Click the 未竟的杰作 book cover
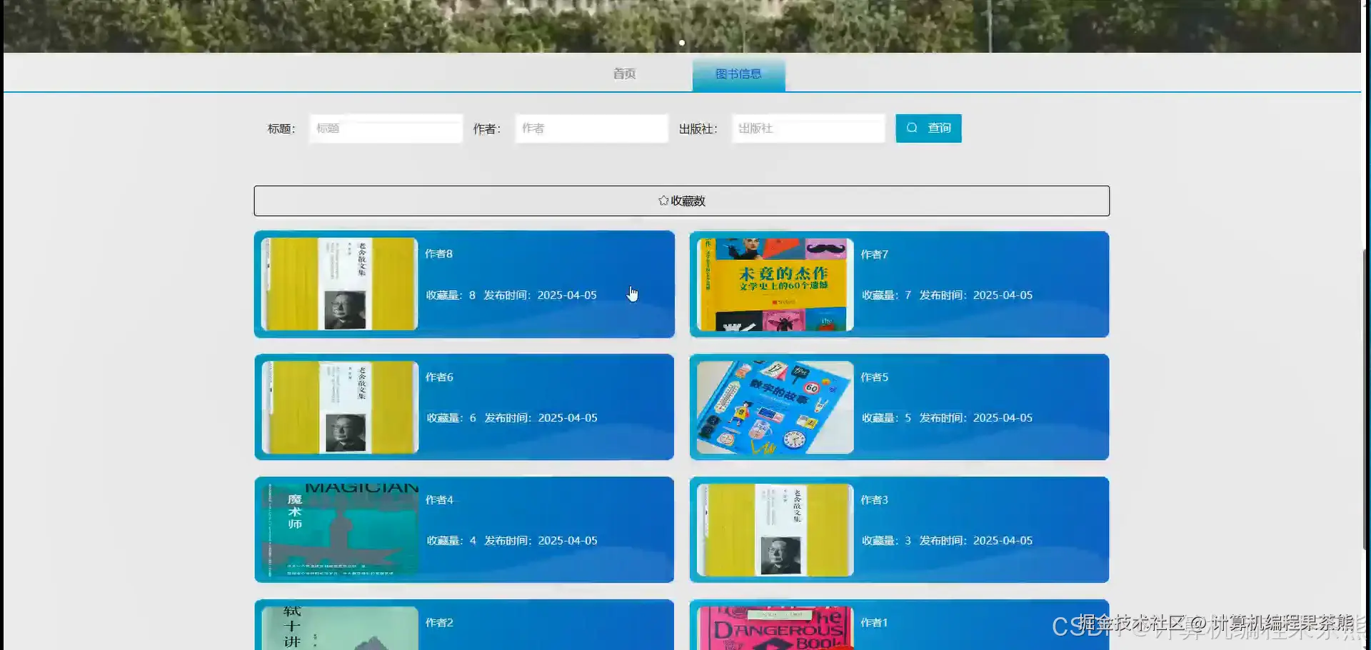This screenshot has height=650, width=1371. (x=773, y=284)
